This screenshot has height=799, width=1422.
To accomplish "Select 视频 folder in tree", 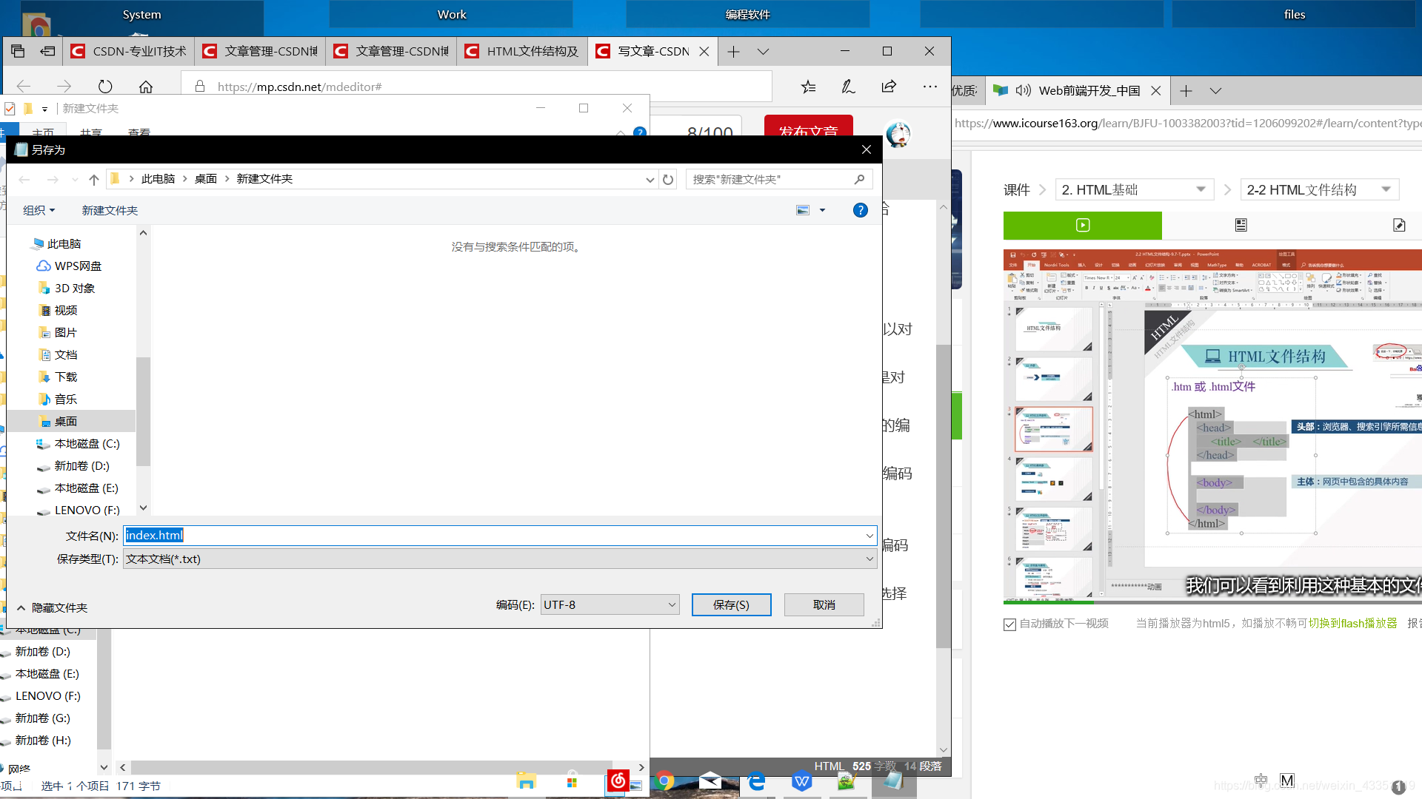I will [x=66, y=310].
